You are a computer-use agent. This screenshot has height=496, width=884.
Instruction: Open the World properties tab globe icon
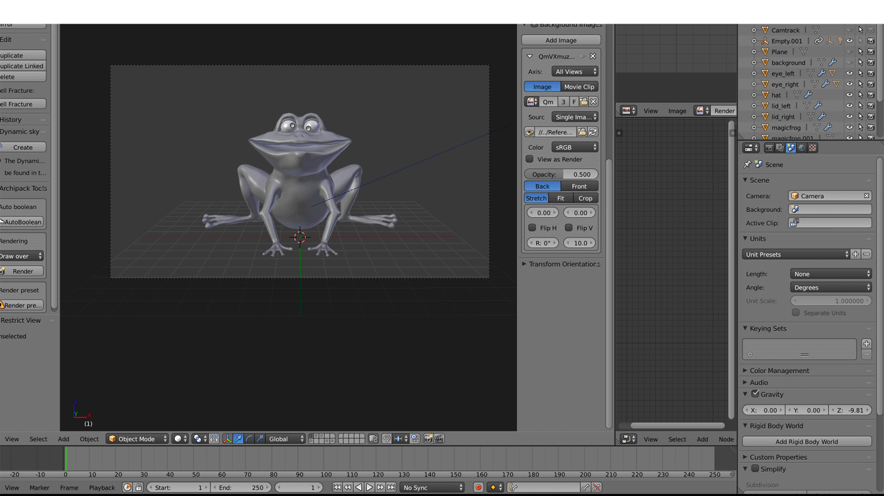point(802,148)
